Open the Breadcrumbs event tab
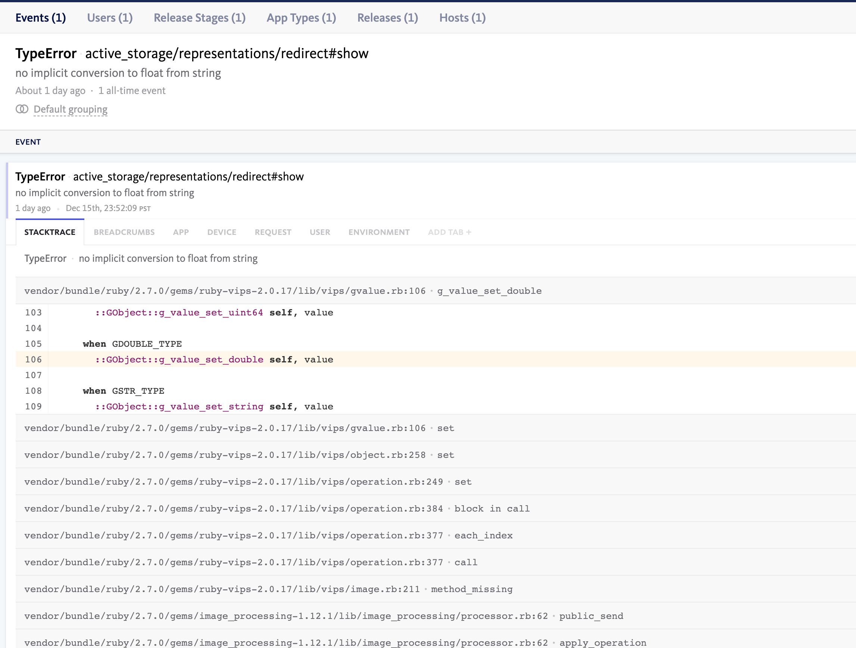This screenshot has height=648, width=856. coord(124,232)
